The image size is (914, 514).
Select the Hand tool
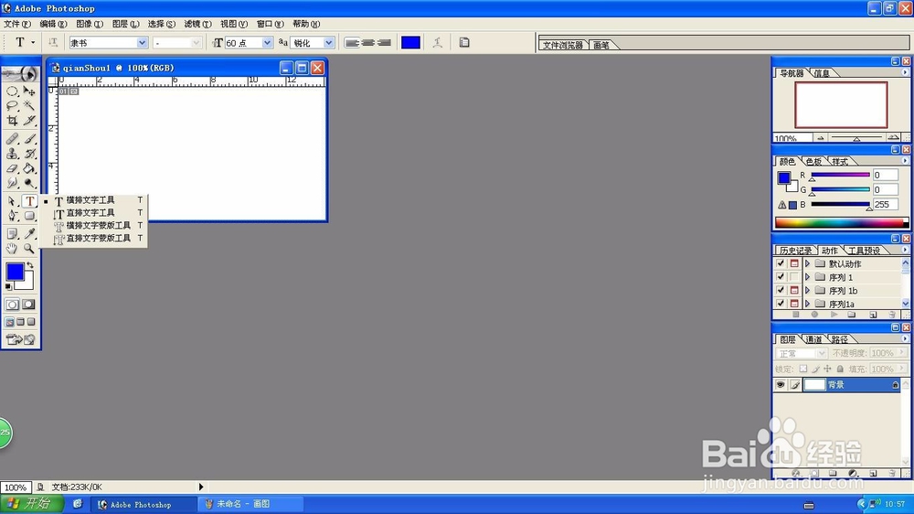pos(12,249)
